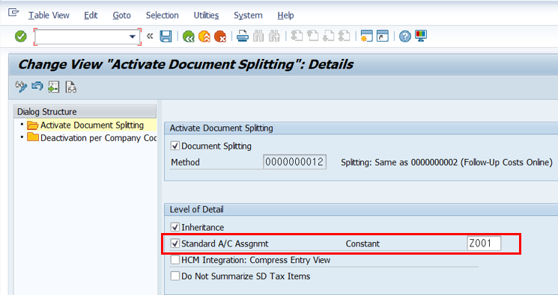
Task: Click the Create New Session icon
Action: 366,36
